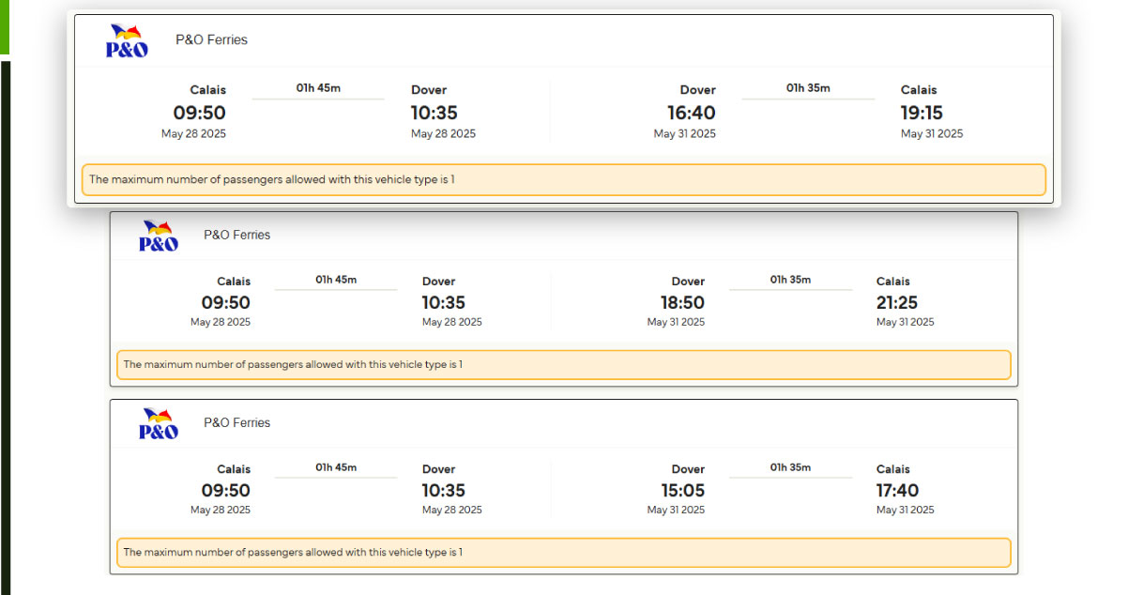Viewport: 1128px width, 595px height.
Task: Choose the ferry returning from Dover at 18:50
Action: point(681,303)
